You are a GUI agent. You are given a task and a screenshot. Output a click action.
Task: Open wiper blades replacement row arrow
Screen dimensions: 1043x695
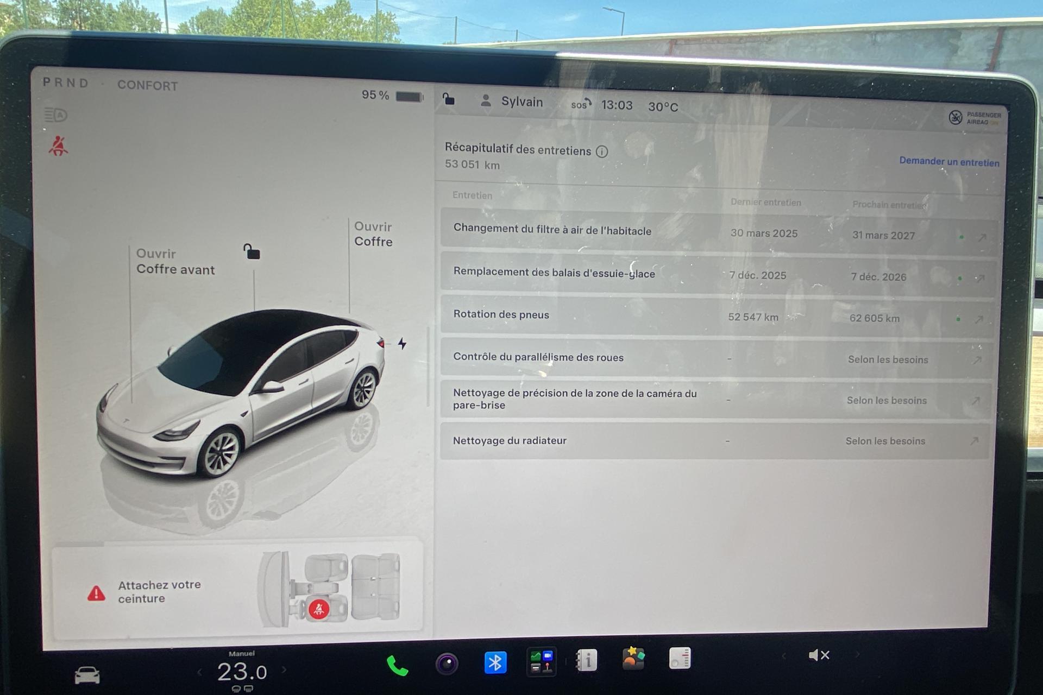[x=981, y=279]
